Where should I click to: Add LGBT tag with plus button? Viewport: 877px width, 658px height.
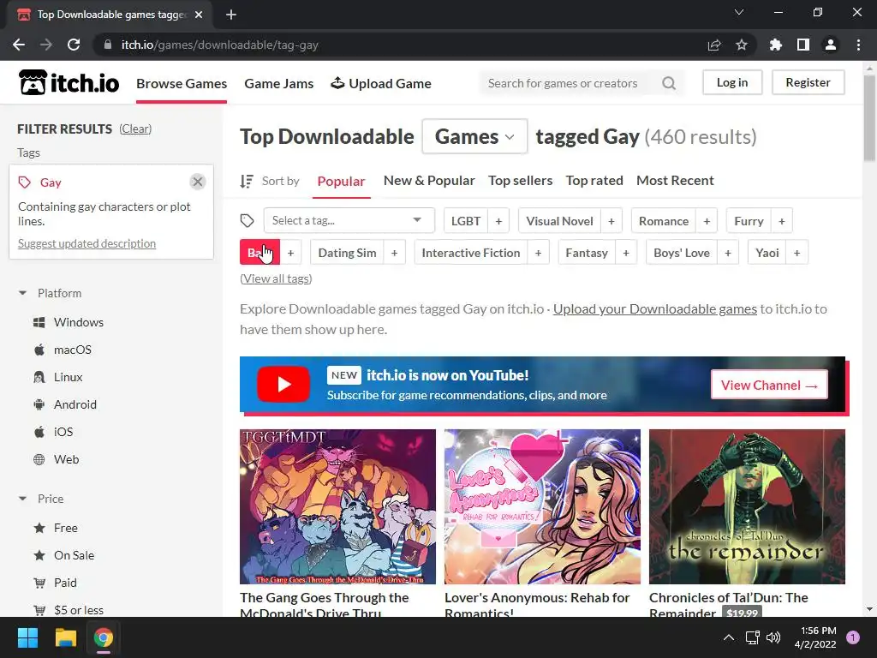point(498,221)
